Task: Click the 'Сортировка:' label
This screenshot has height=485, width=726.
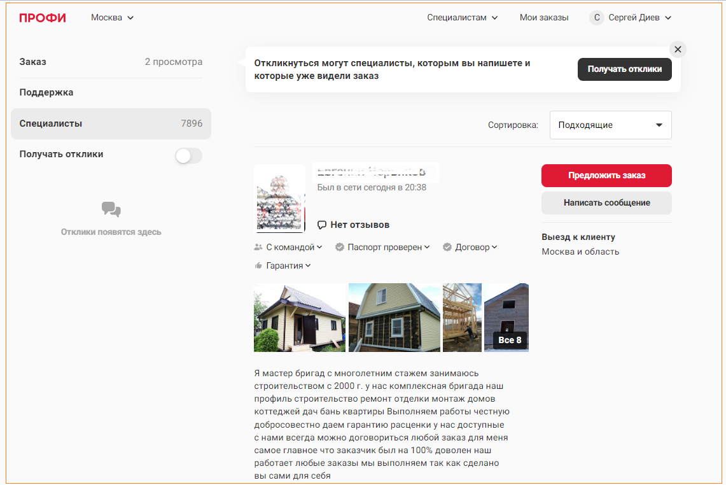Action: click(513, 125)
